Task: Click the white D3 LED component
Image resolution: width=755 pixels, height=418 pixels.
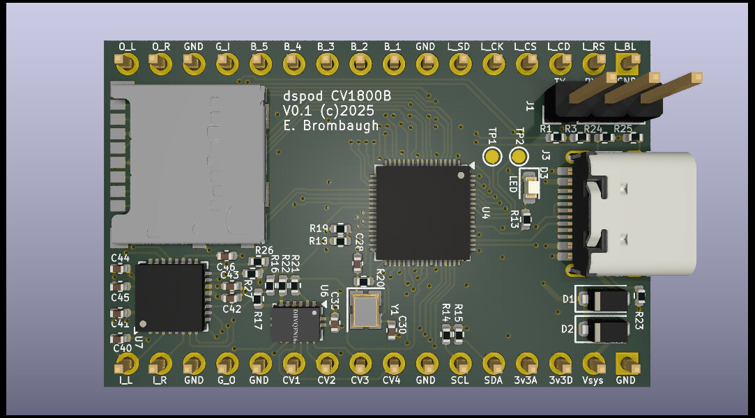Action: (x=533, y=186)
